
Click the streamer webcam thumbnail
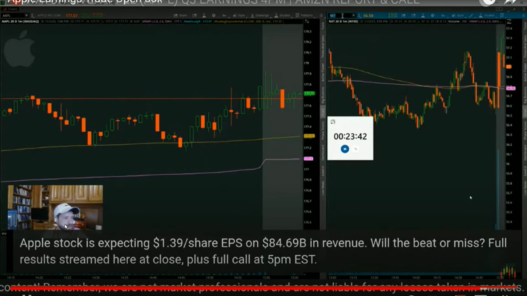click(x=55, y=207)
